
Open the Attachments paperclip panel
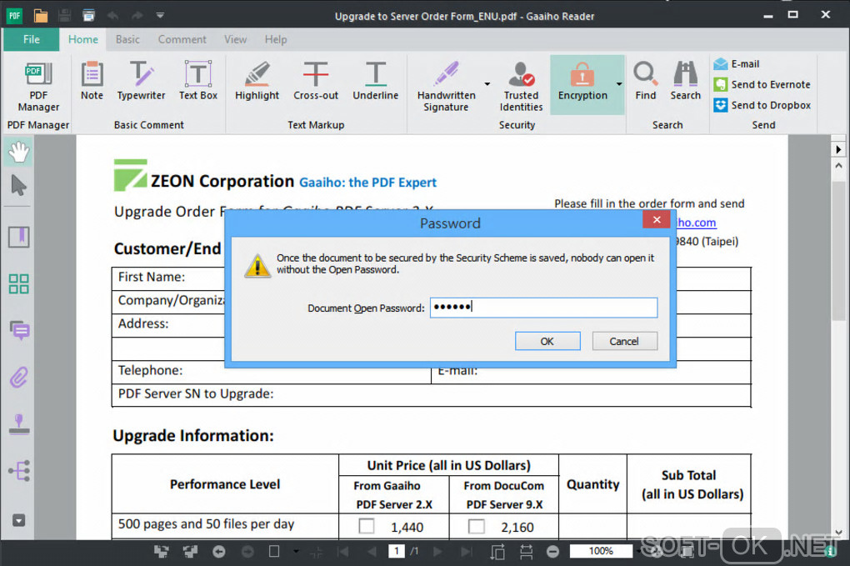(18, 377)
